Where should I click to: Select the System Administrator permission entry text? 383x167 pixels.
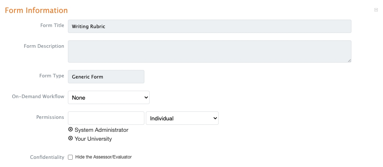pyautogui.click(x=101, y=130)
